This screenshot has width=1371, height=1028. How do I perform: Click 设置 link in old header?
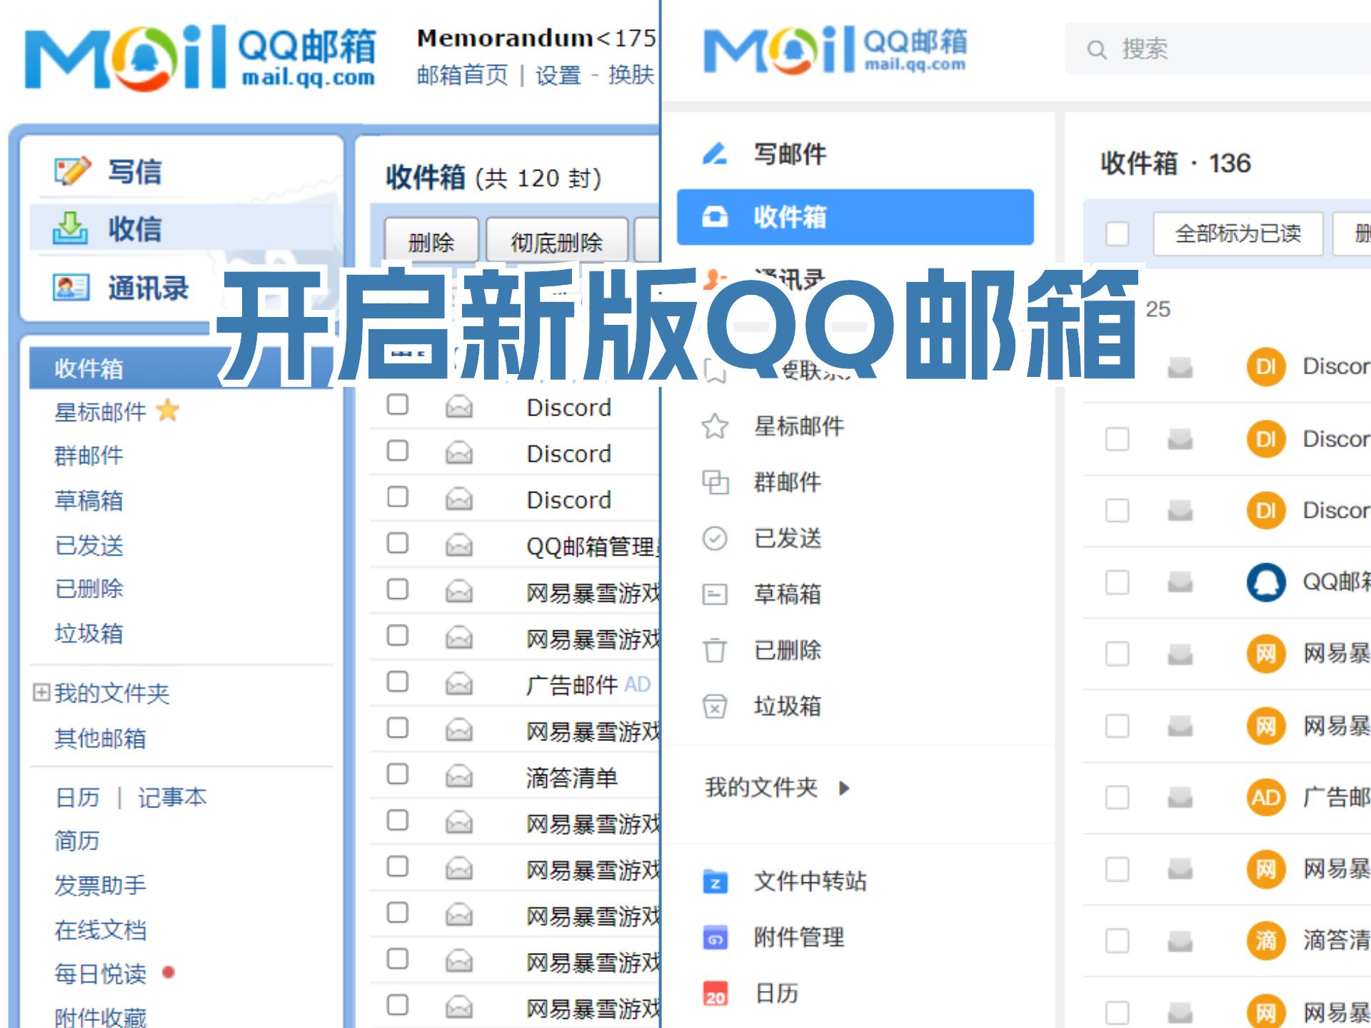pos(558,75)
